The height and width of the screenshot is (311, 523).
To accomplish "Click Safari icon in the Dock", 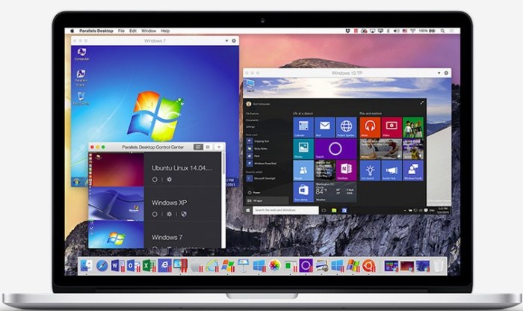I will click(x=101, y=265).
